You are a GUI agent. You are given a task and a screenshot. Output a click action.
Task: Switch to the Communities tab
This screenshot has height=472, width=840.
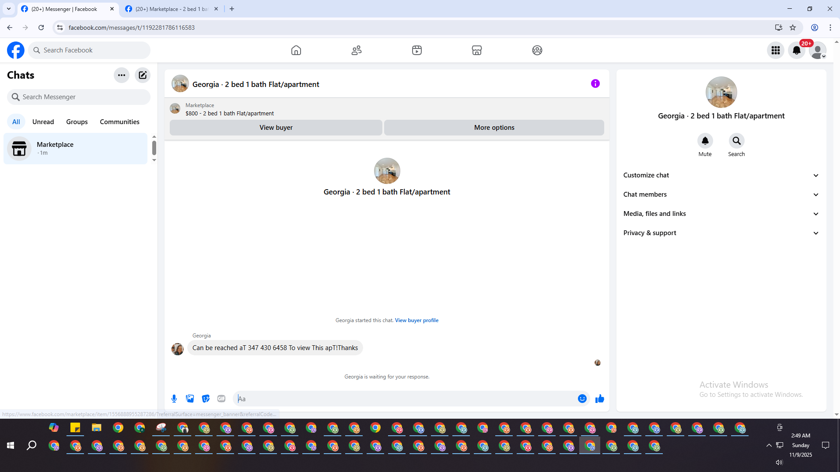pyautogui.click(x=119, y=122)
